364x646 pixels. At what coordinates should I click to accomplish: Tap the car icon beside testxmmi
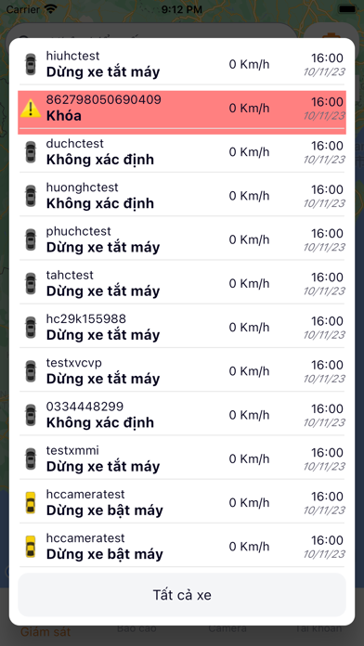tap(31, 459)
